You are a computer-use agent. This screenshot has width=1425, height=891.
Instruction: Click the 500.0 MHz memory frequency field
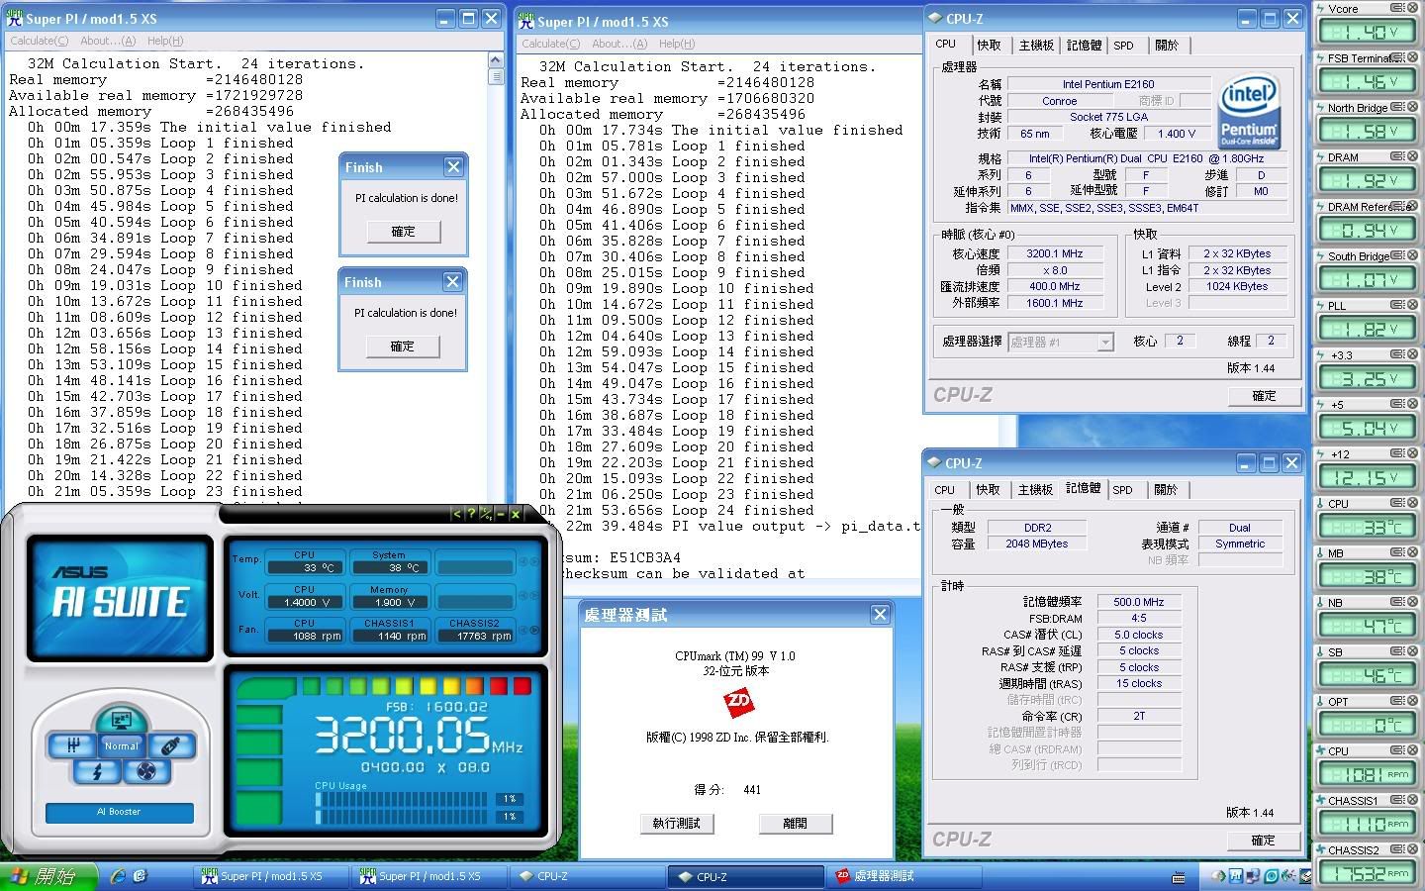[x=1139, y=601]
